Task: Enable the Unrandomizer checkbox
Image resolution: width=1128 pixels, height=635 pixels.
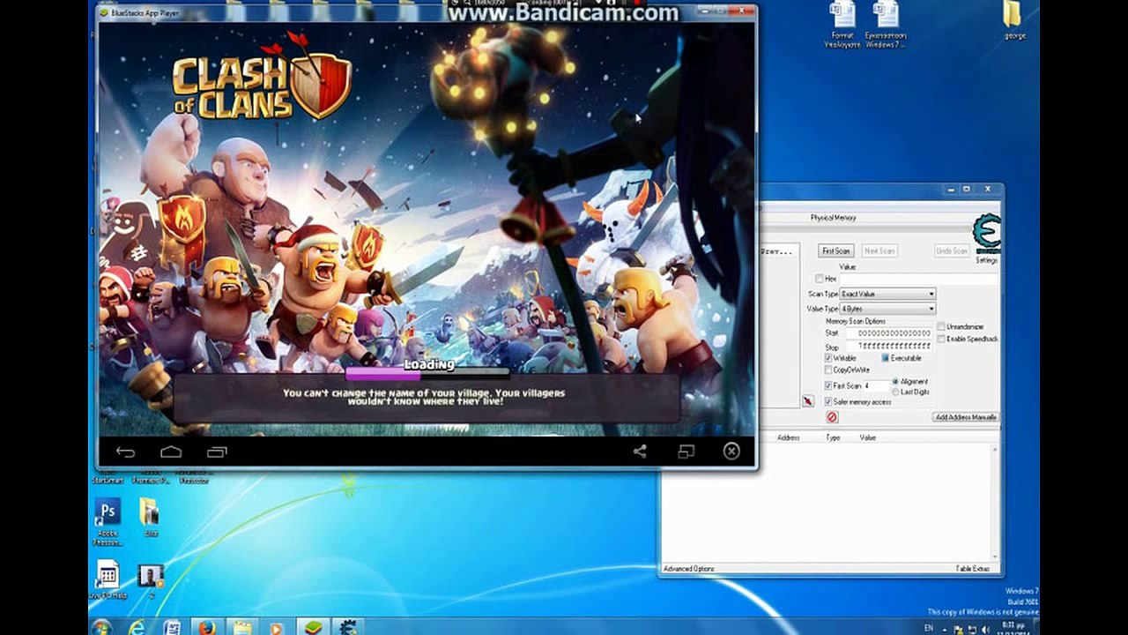Action: tap(941, 327)
